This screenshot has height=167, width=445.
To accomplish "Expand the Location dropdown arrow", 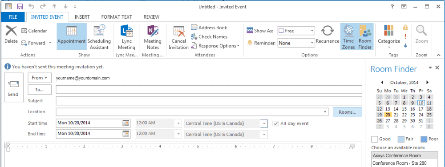I will 325,112.
